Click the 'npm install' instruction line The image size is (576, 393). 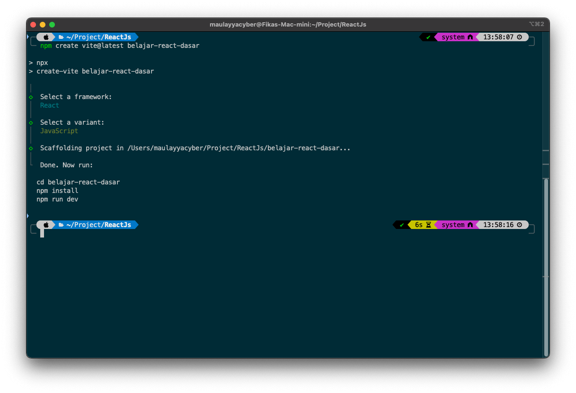coord(57,191)
